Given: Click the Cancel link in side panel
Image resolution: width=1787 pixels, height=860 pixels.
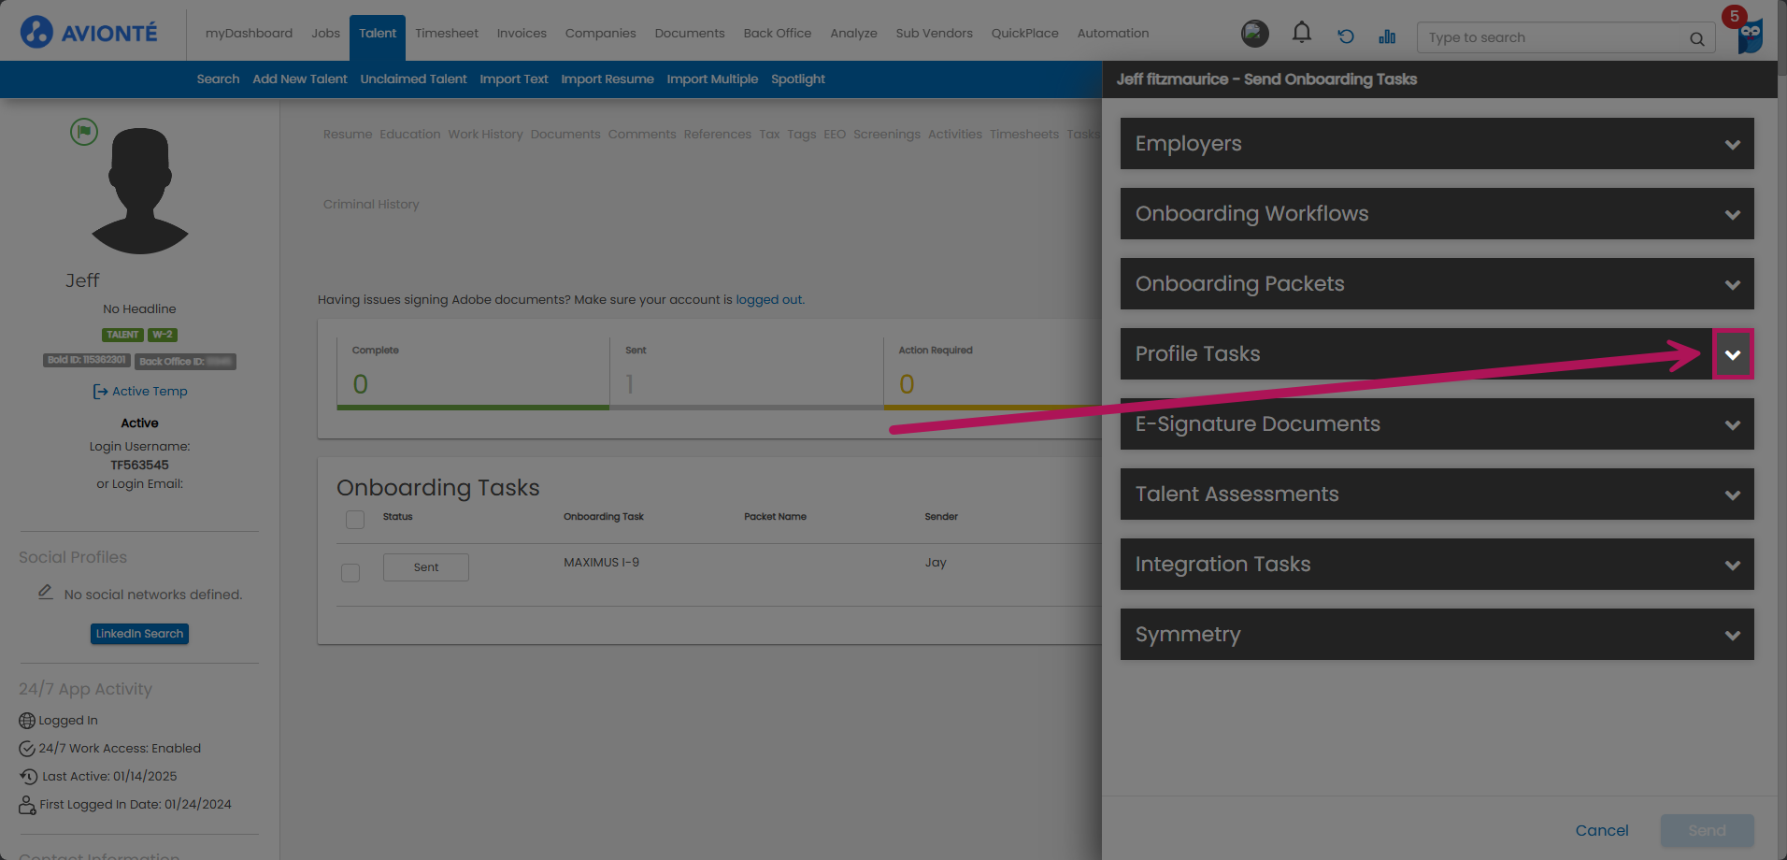Looking at the screenshot, I should [1601, 830].
